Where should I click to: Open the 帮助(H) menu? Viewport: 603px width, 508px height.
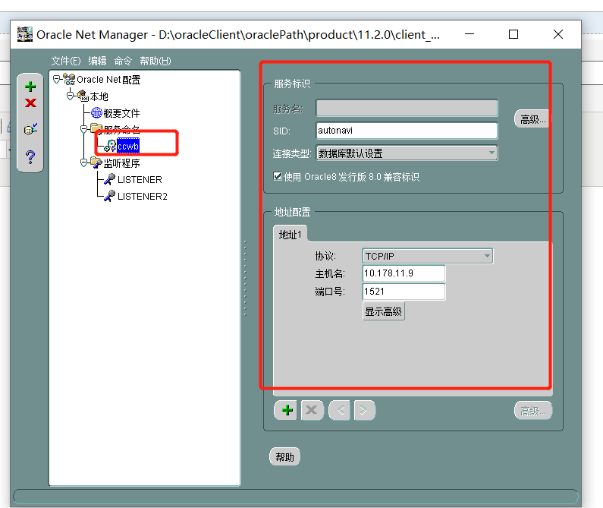click(x=155, y=61)
